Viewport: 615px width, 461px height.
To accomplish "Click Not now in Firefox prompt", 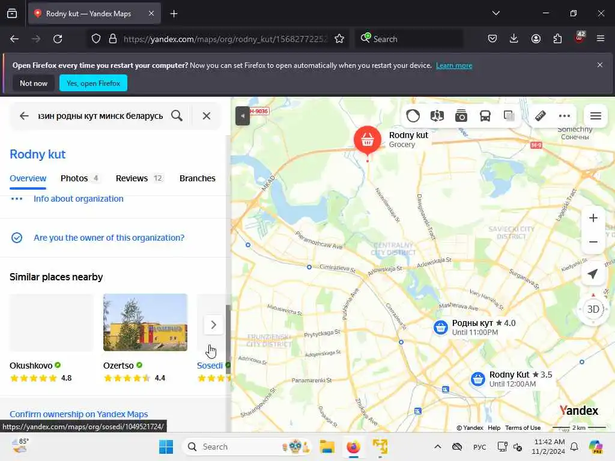I will coord(34,83).
